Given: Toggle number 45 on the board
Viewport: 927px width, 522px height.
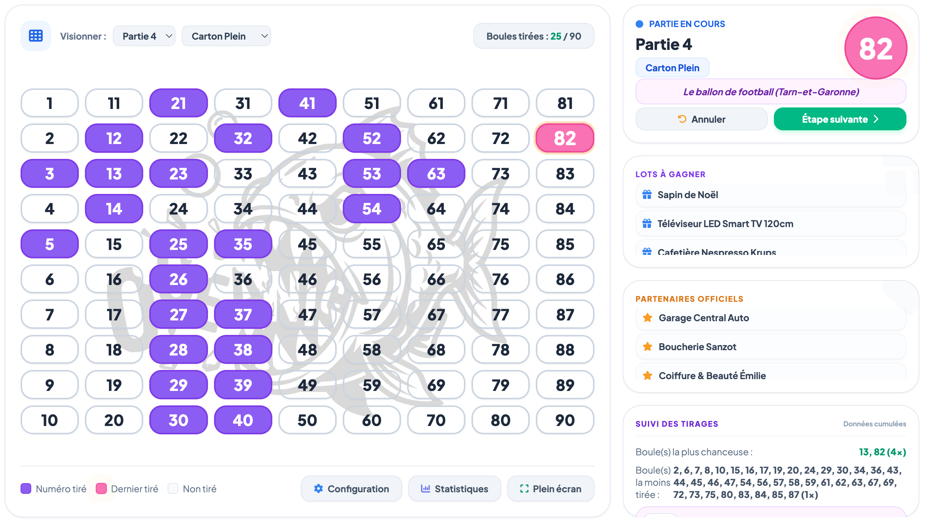Looking at the screenshot, I should pos(307,244).
